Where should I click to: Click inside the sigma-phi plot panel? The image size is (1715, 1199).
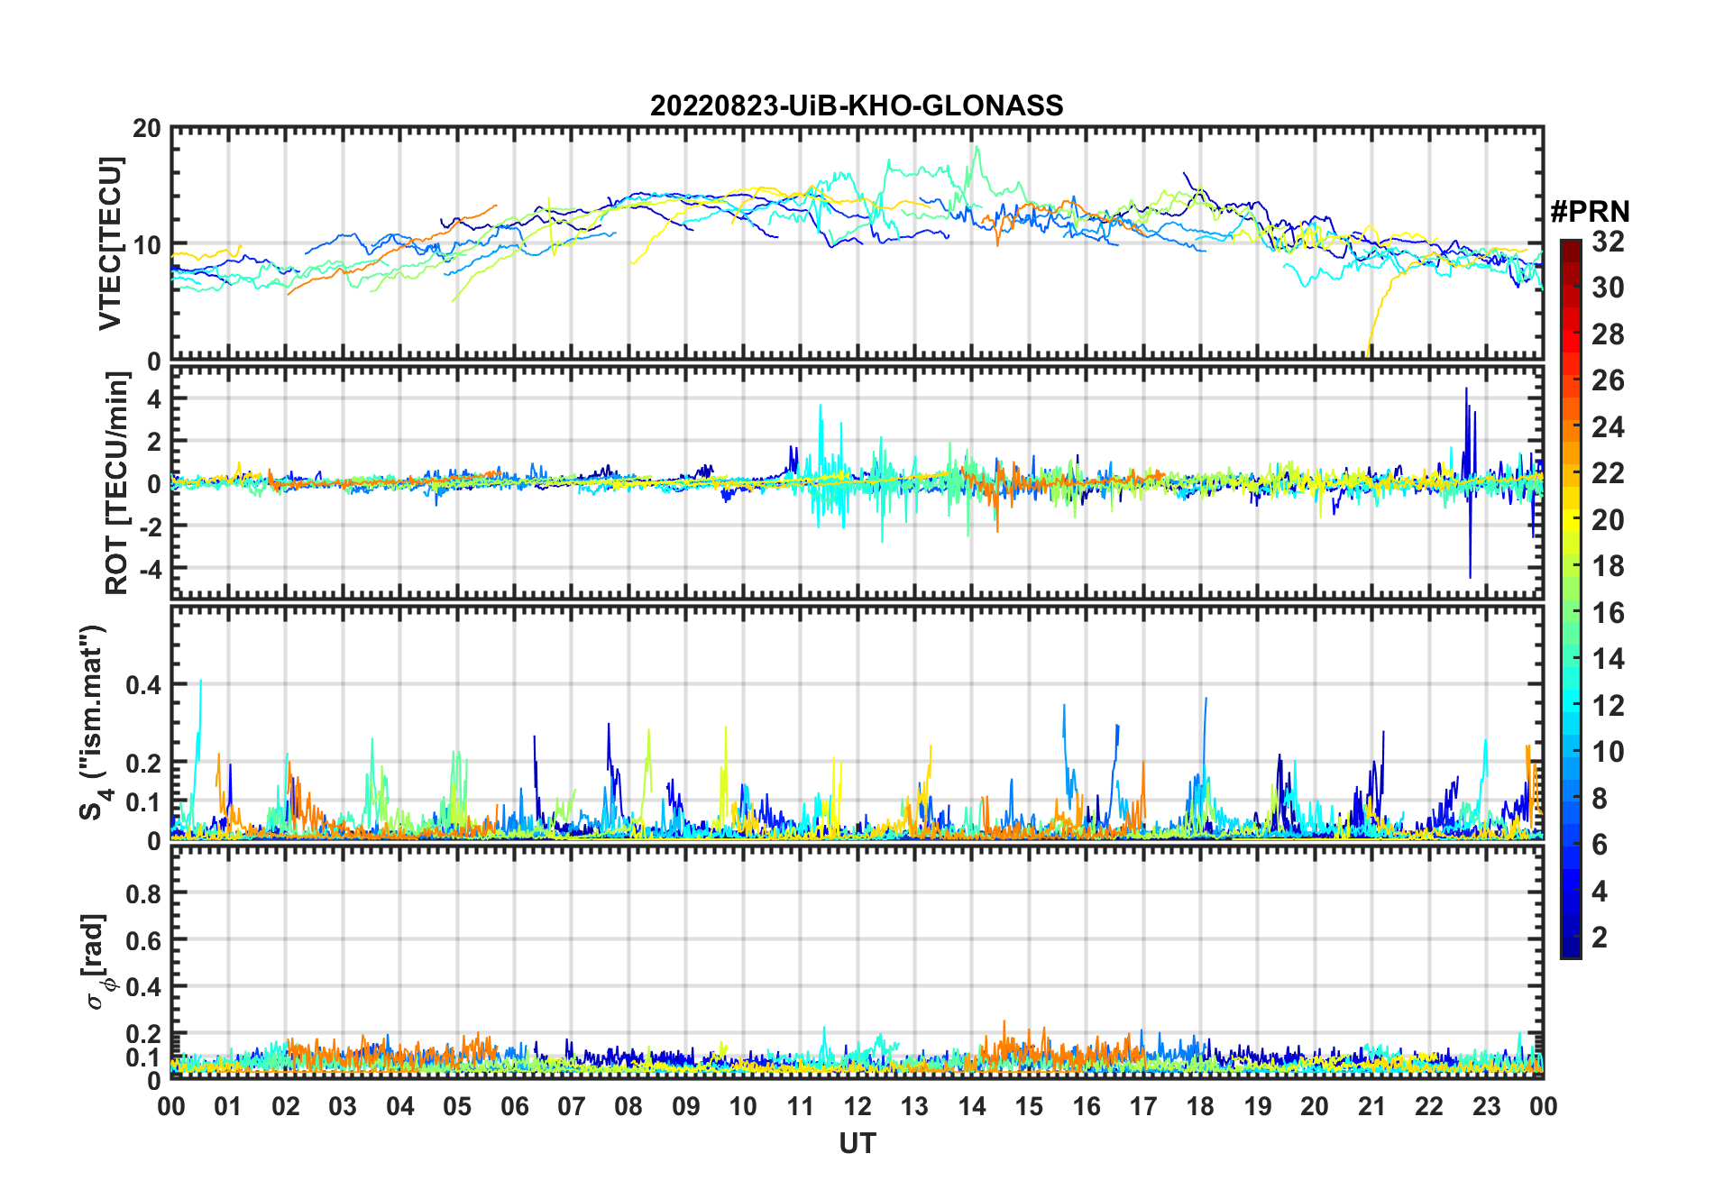click(857, 962)
